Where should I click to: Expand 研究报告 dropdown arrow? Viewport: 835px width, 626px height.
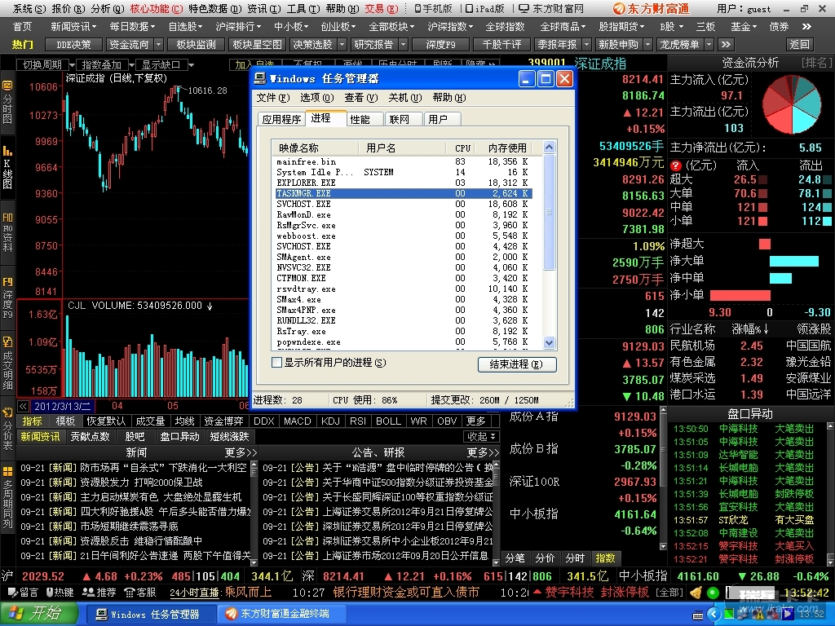[x=403, y=45]
